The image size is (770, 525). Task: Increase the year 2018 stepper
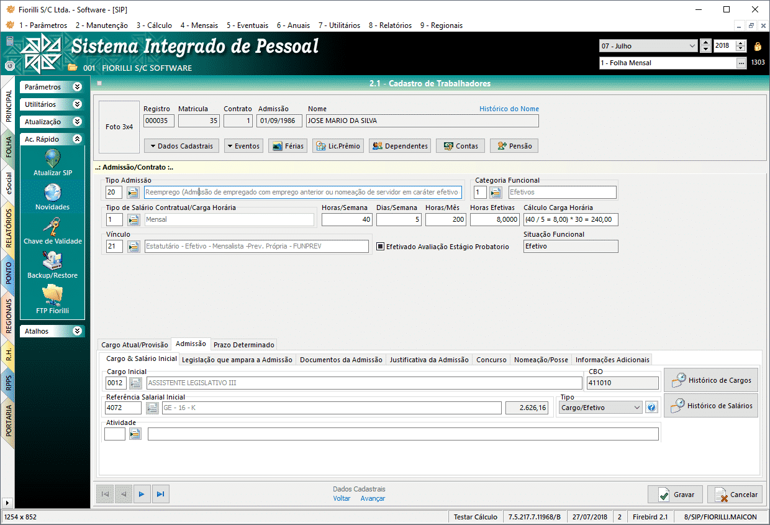point(740,43)
